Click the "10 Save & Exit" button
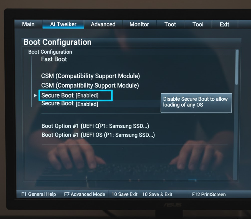This screenshot has width=251, height=219. click(157, 194)
